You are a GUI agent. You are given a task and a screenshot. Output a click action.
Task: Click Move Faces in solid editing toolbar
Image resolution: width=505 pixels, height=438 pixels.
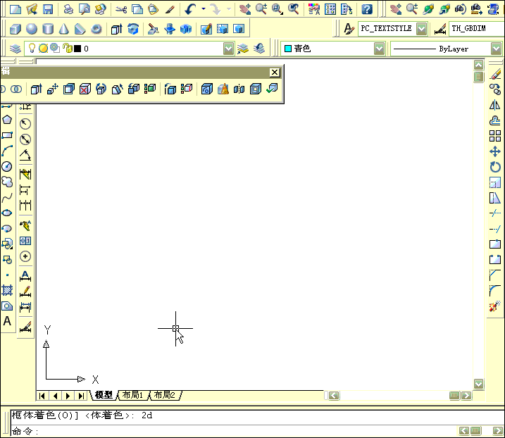click(x=53, y=89)
